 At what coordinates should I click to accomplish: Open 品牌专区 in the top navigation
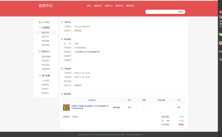pos(98,6)
